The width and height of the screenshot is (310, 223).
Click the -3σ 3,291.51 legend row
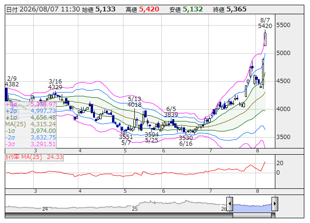[31, 144]
